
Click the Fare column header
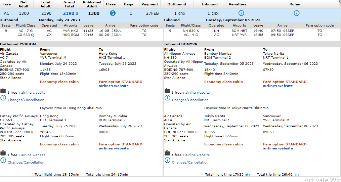tap(7, 4)
